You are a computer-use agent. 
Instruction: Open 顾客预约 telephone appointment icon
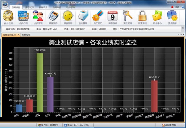click(x=53, y=16)
